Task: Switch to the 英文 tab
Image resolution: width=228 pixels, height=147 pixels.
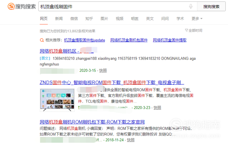Action: click(150, 18)
